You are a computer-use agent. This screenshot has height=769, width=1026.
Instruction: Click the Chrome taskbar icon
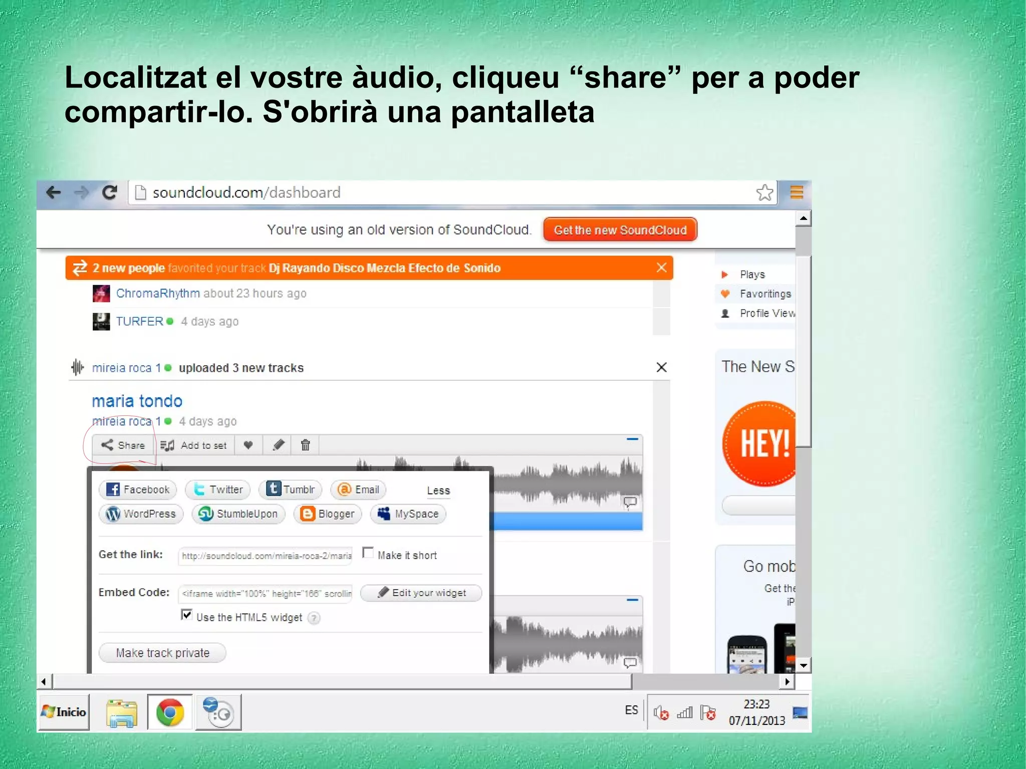pyautogui.click(x=170, y=712)
